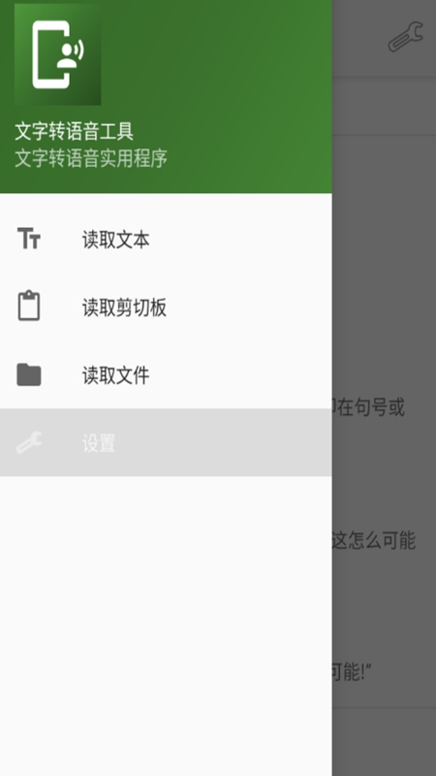Tap the text-to-speech app logo
436x776 pixels.
coord(58,54)
